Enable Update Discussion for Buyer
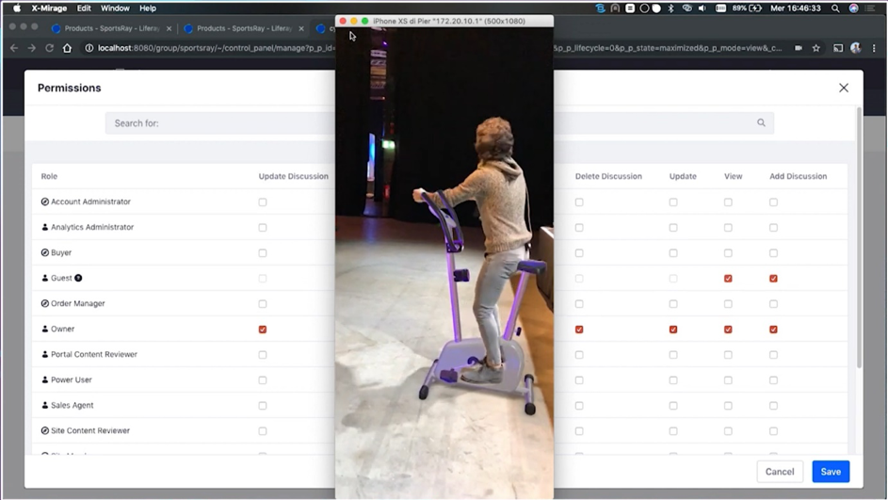Viewport: 888px width, 500px height. [263, 253]
